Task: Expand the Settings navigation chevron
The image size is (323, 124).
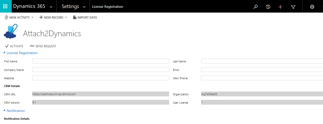Action: (84, 7)
